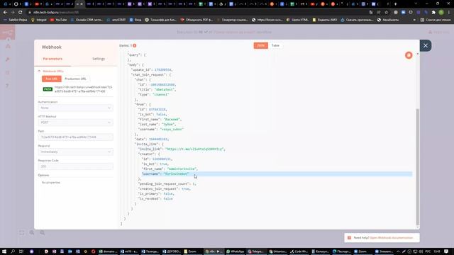454x255 pixels.
Task: Click the "pending_join_request_count" line
Action: [x=167, y=184]
